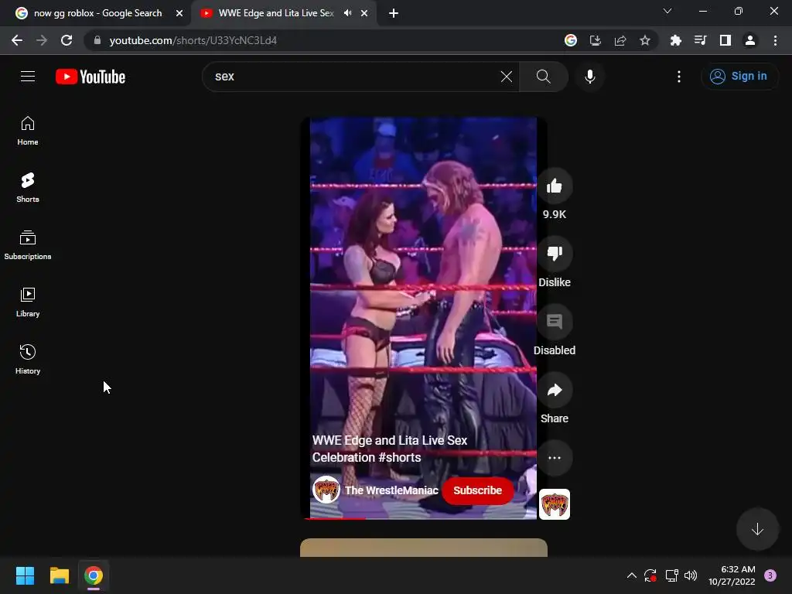Go to next short with down arrow

tap(757, 529)
